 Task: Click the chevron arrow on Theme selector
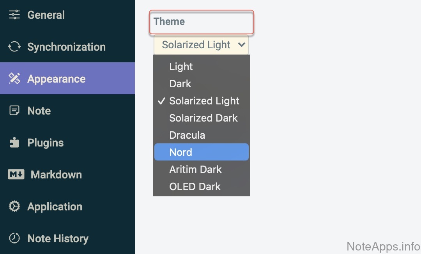(x=241, y=45)
